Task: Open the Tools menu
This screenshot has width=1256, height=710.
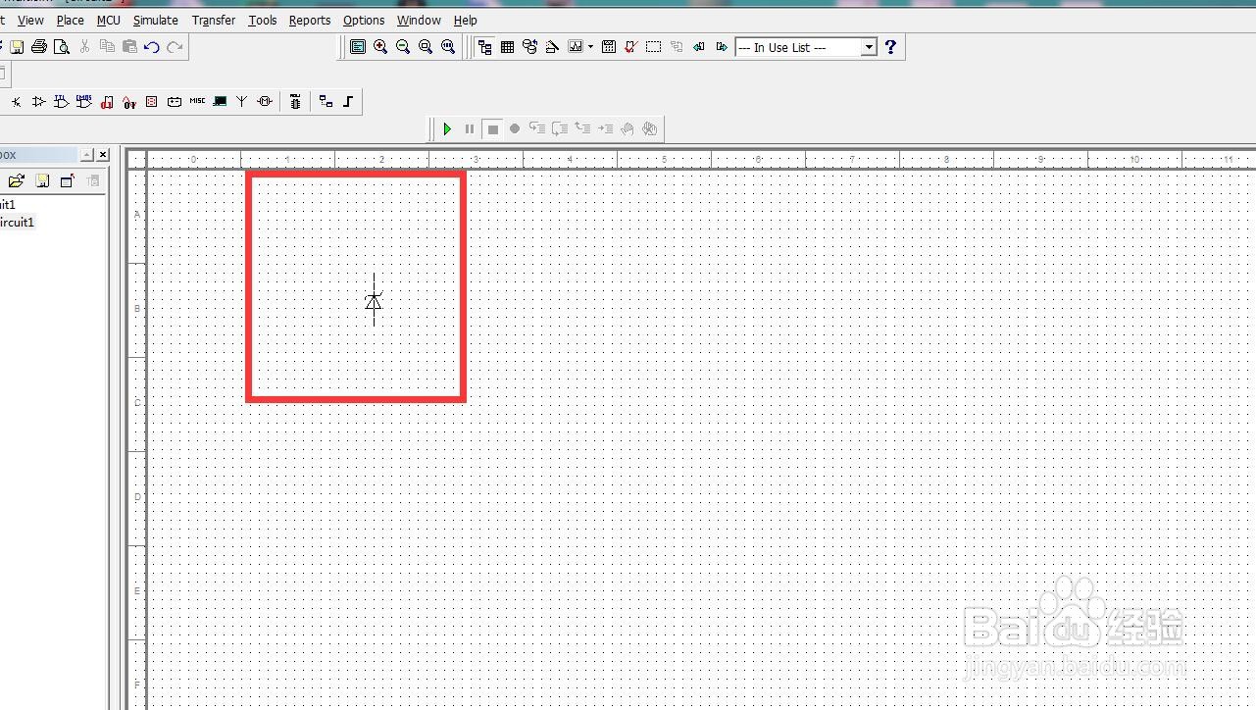Action: [263, 20]
